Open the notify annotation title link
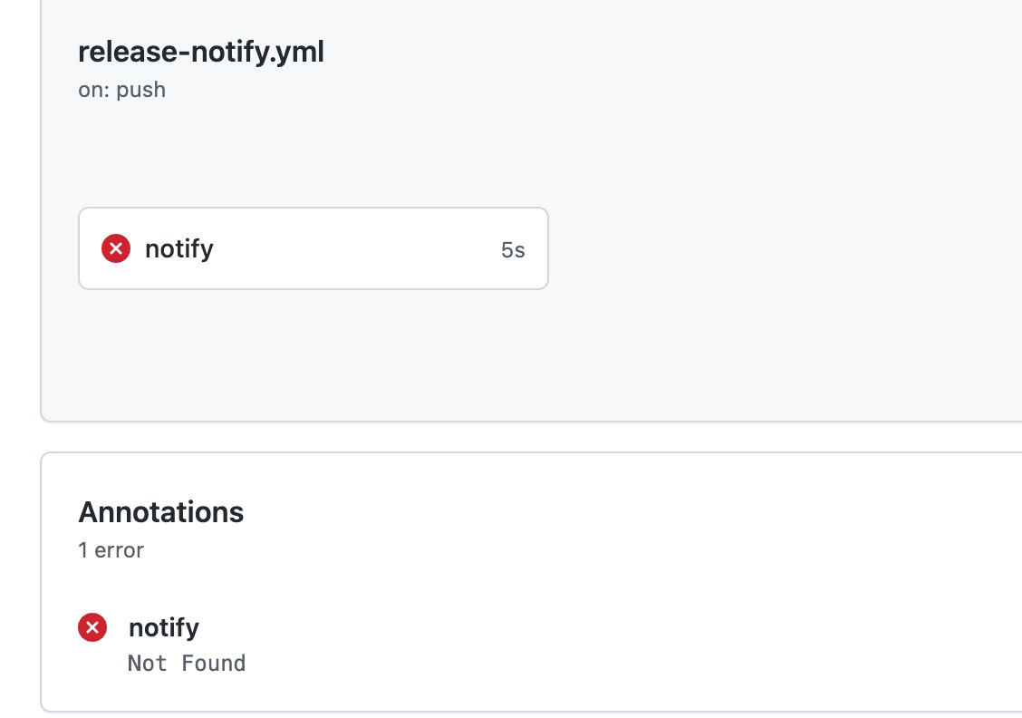1022x718 pixels. coord(164,627)
